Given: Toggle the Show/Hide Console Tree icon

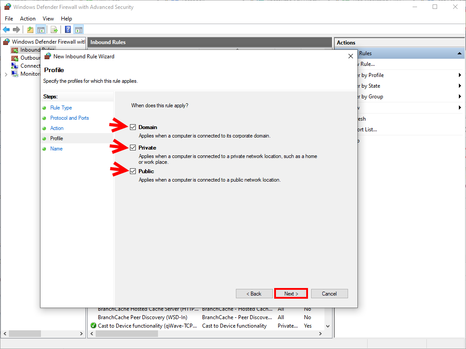Looking at the screenshot, I should pos(41,29).
